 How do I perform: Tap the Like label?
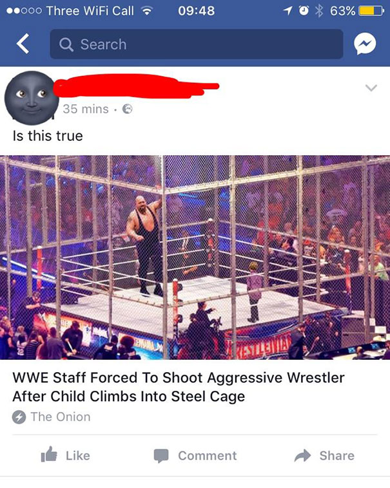tap(78, 456)
